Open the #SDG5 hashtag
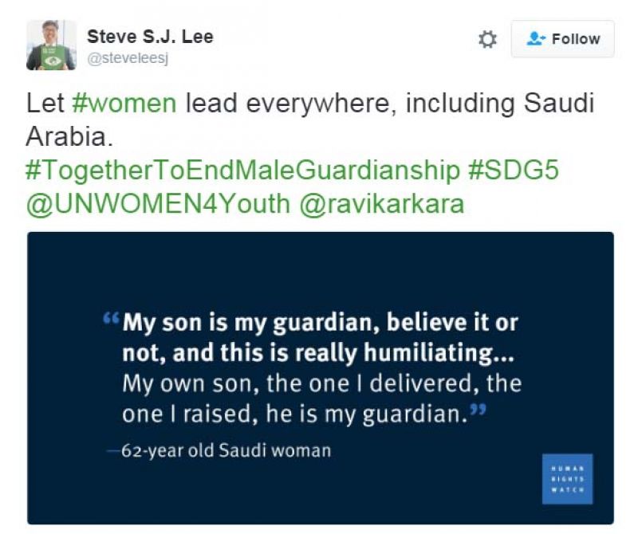 514,170
